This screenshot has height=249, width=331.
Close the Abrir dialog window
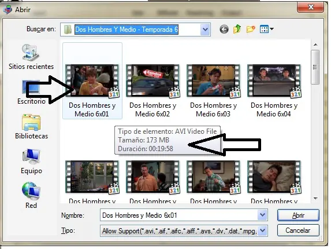[310, 7]
